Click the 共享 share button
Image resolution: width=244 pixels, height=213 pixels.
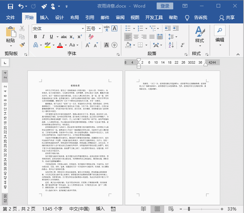point(227,18)
